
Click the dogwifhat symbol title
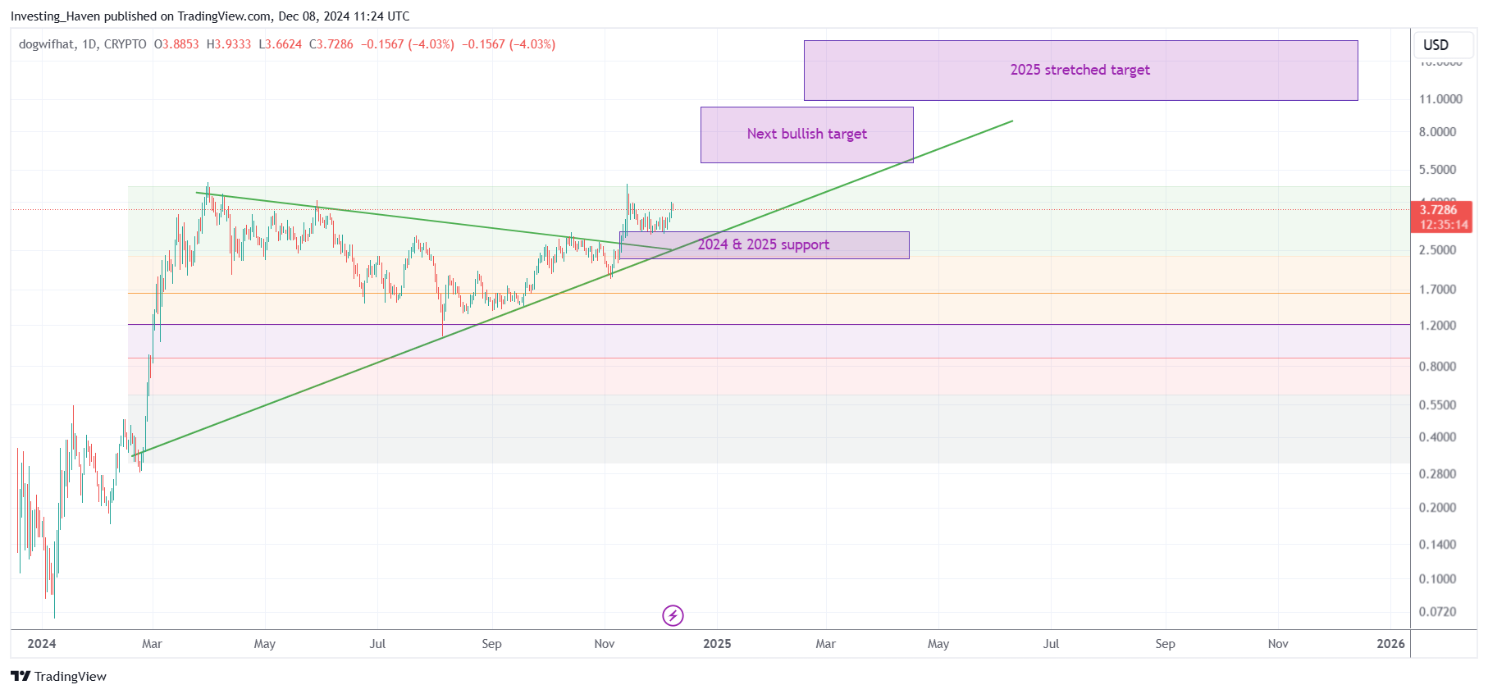pos(47,44)
